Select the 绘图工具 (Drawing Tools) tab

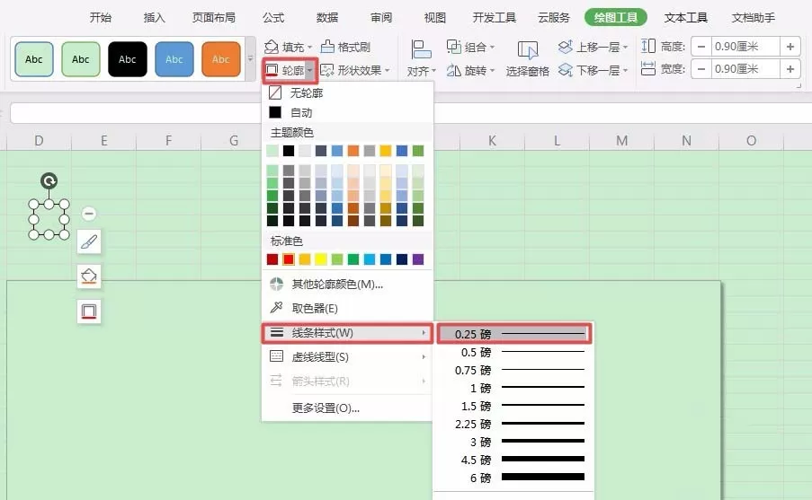[x=616, y=18]
